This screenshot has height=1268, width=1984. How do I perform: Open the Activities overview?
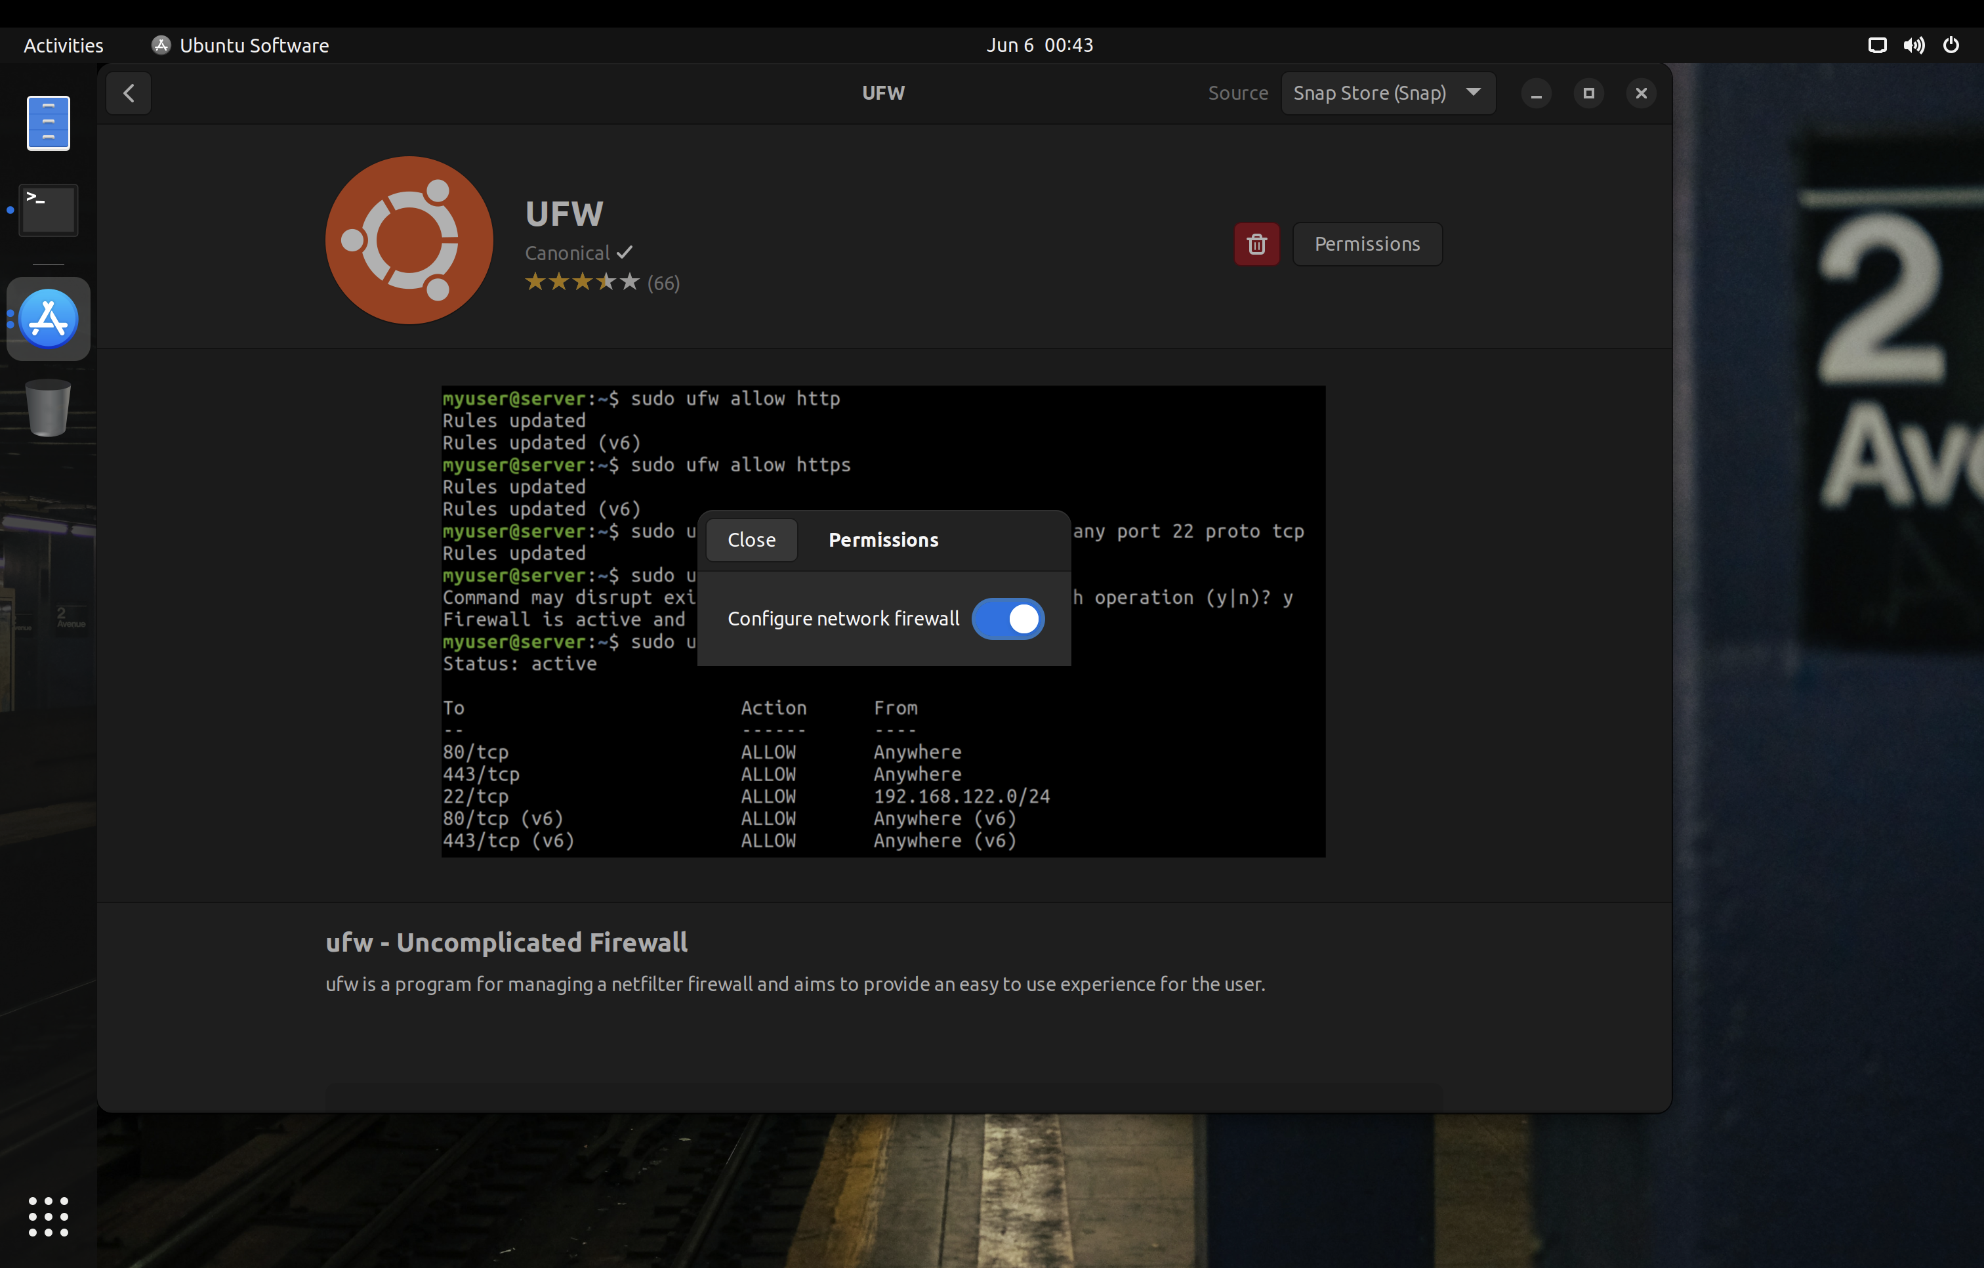[x=64, y=45]
